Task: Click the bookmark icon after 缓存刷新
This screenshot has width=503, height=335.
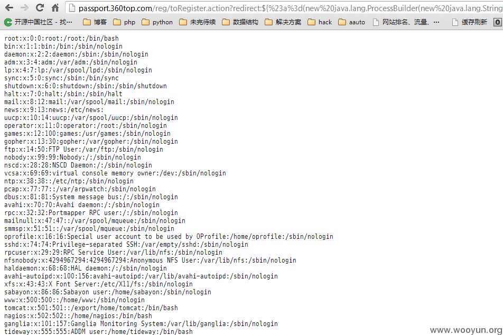Action: (x=497, y=22)
